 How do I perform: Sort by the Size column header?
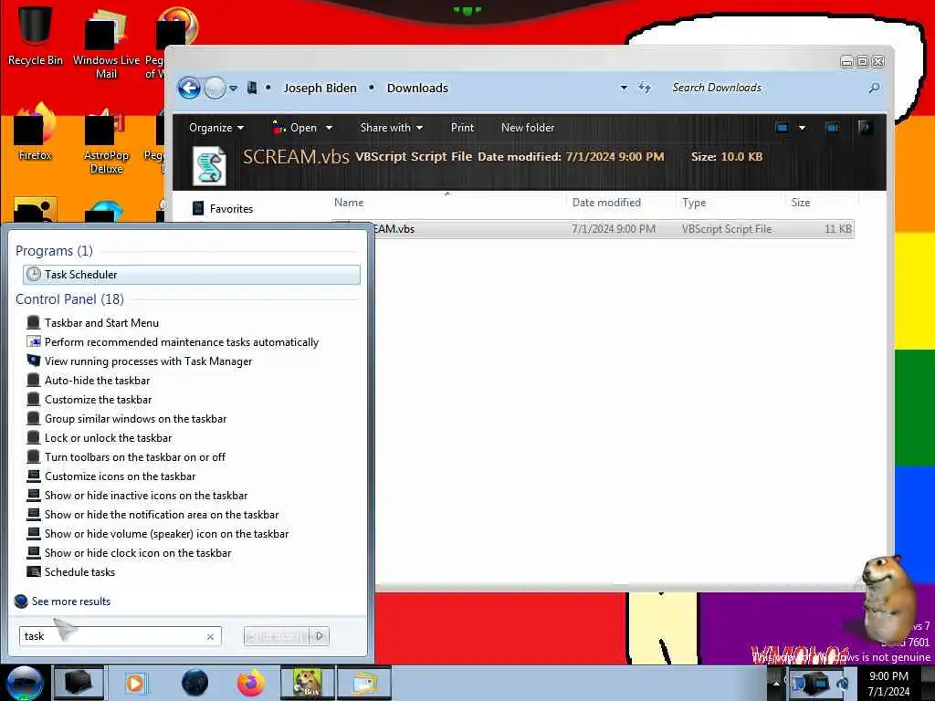[800, 203]
